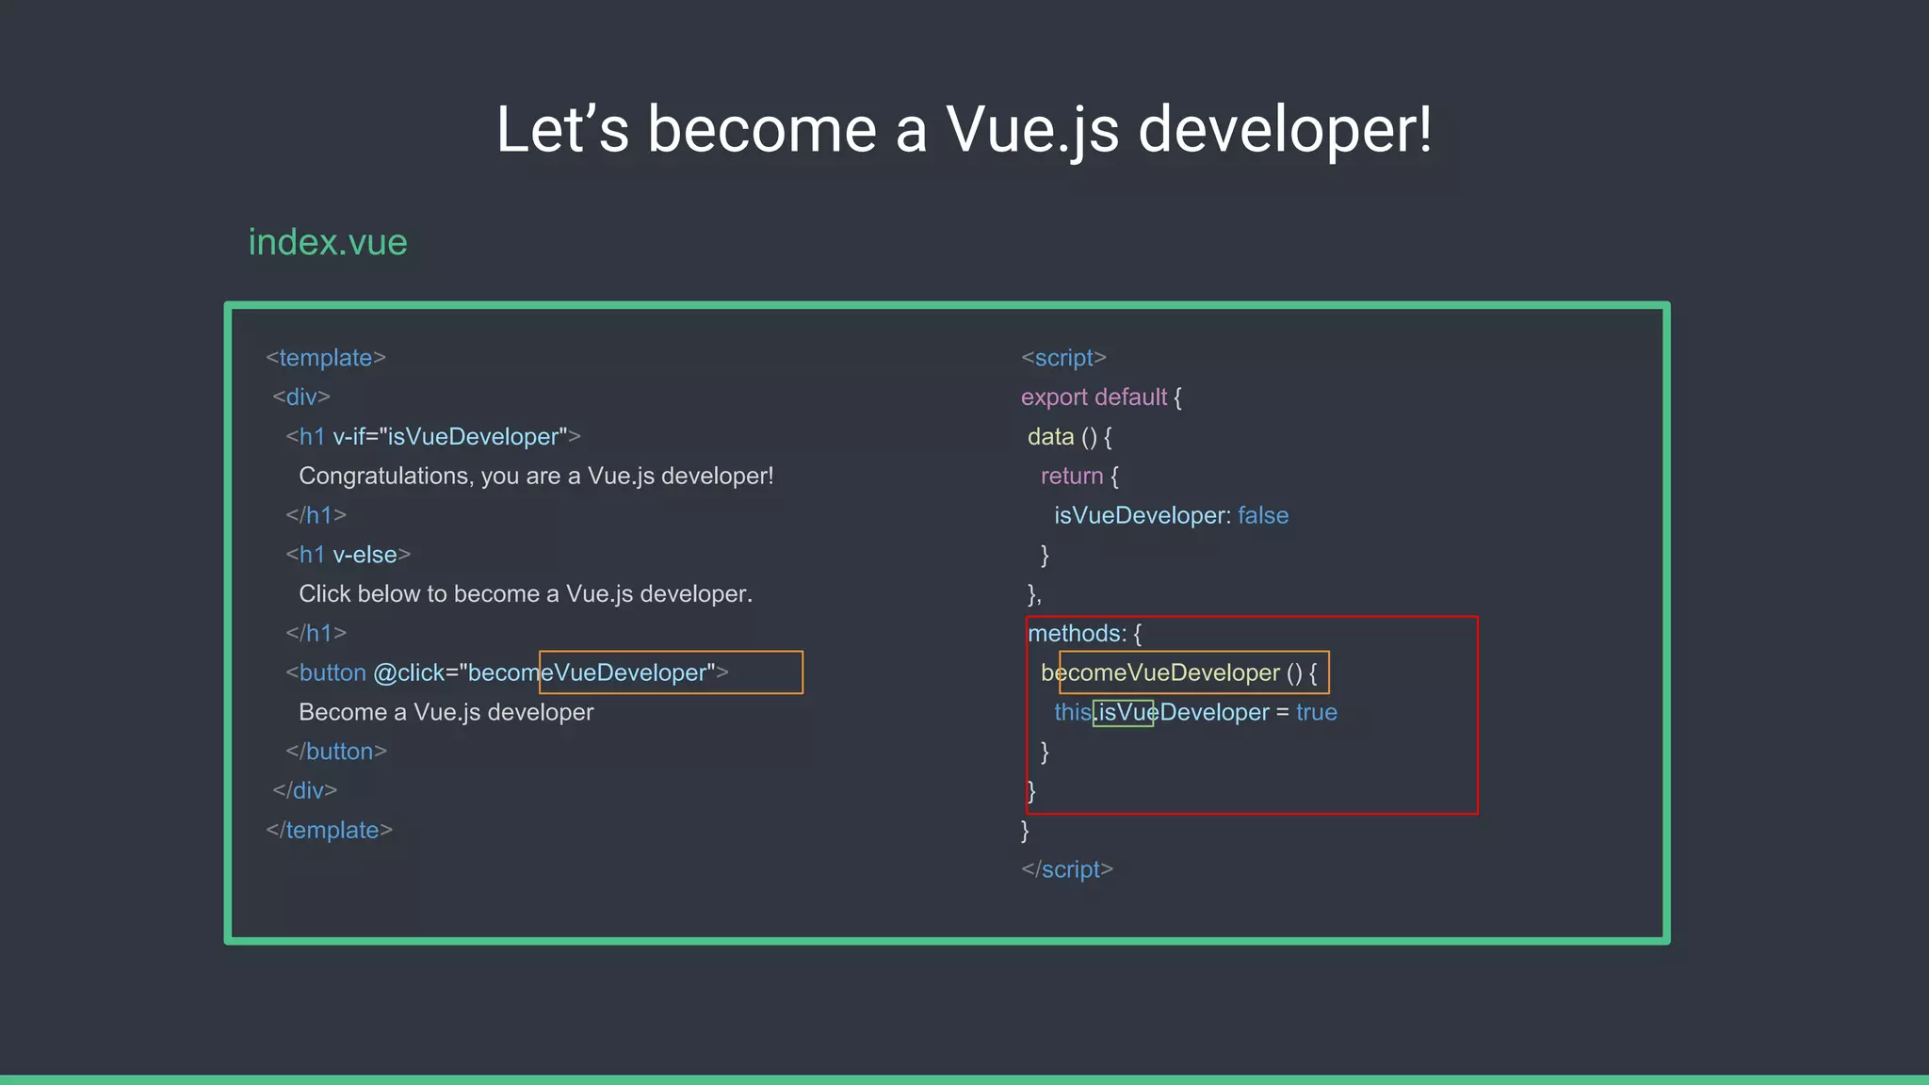This screenshot has height=1085, width=1929.
Task: Select 'isVueDeveloper: false' line
Action: (1172, 516)
